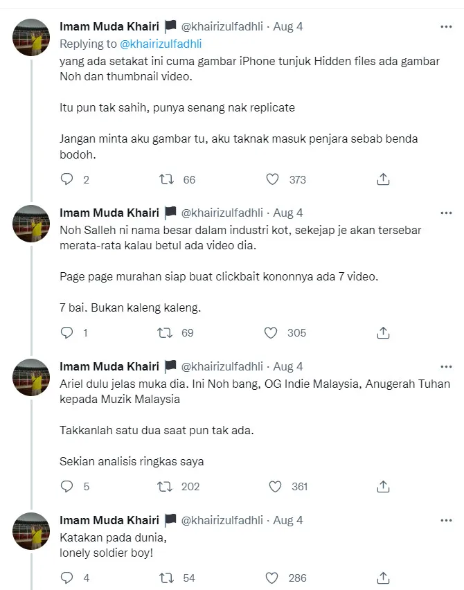
Task: Reply to the Noh Salleh industry tweet
Action: [x=67, y=333]
